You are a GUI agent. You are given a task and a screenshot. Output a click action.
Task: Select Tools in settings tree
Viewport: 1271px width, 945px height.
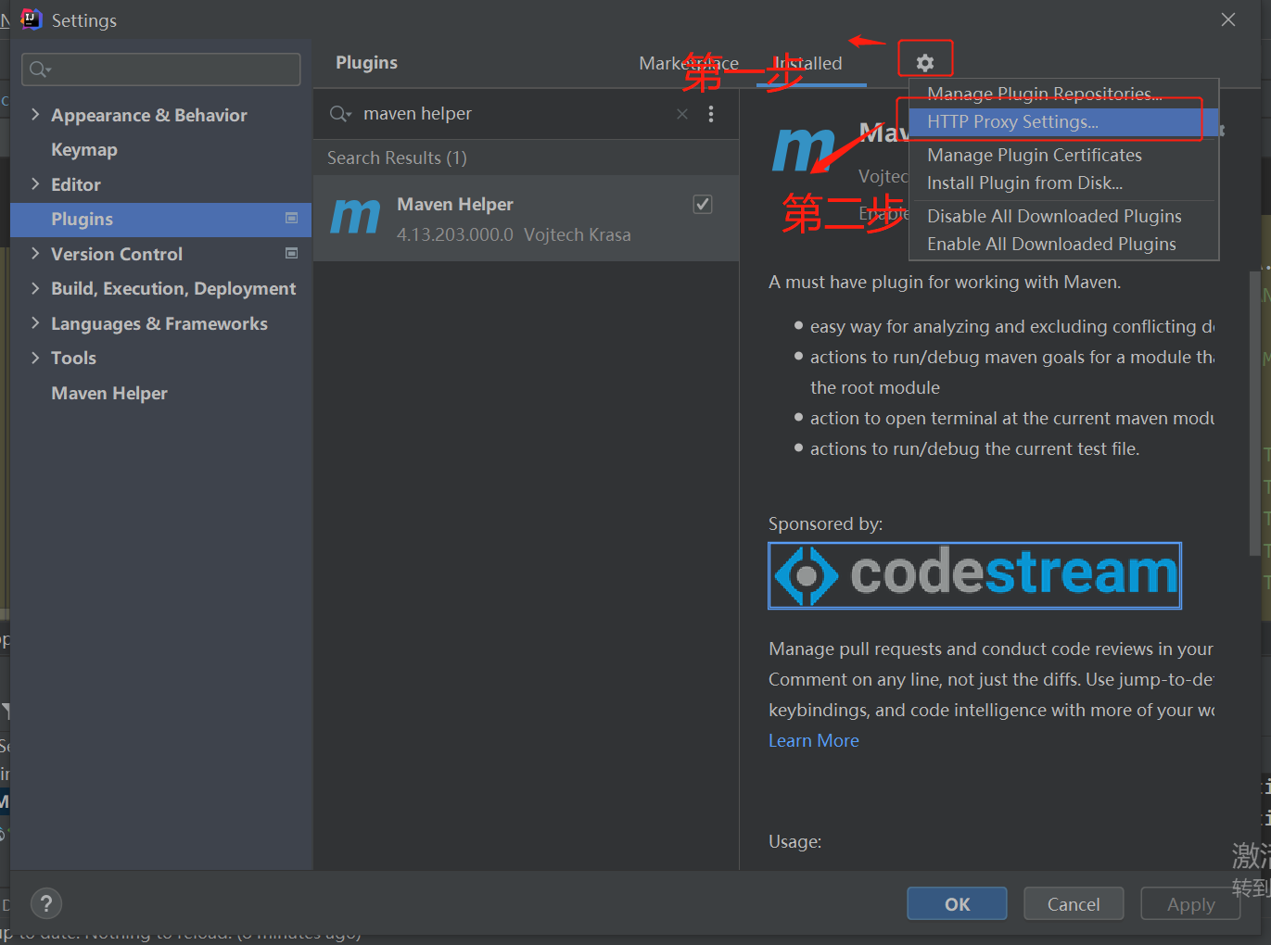point(73,358)
